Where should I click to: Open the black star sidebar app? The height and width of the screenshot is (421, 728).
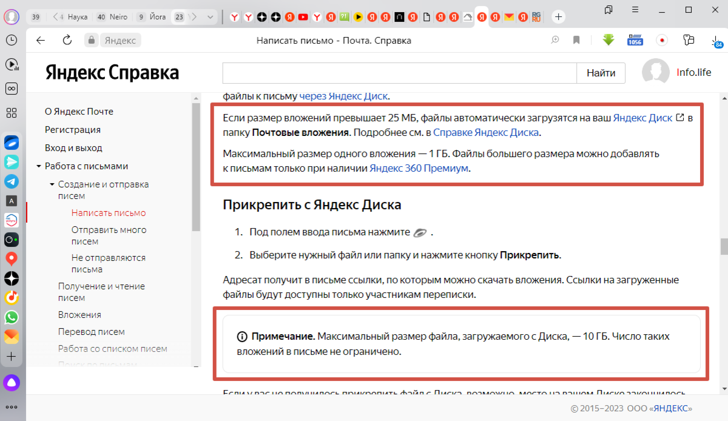(12, 278)
